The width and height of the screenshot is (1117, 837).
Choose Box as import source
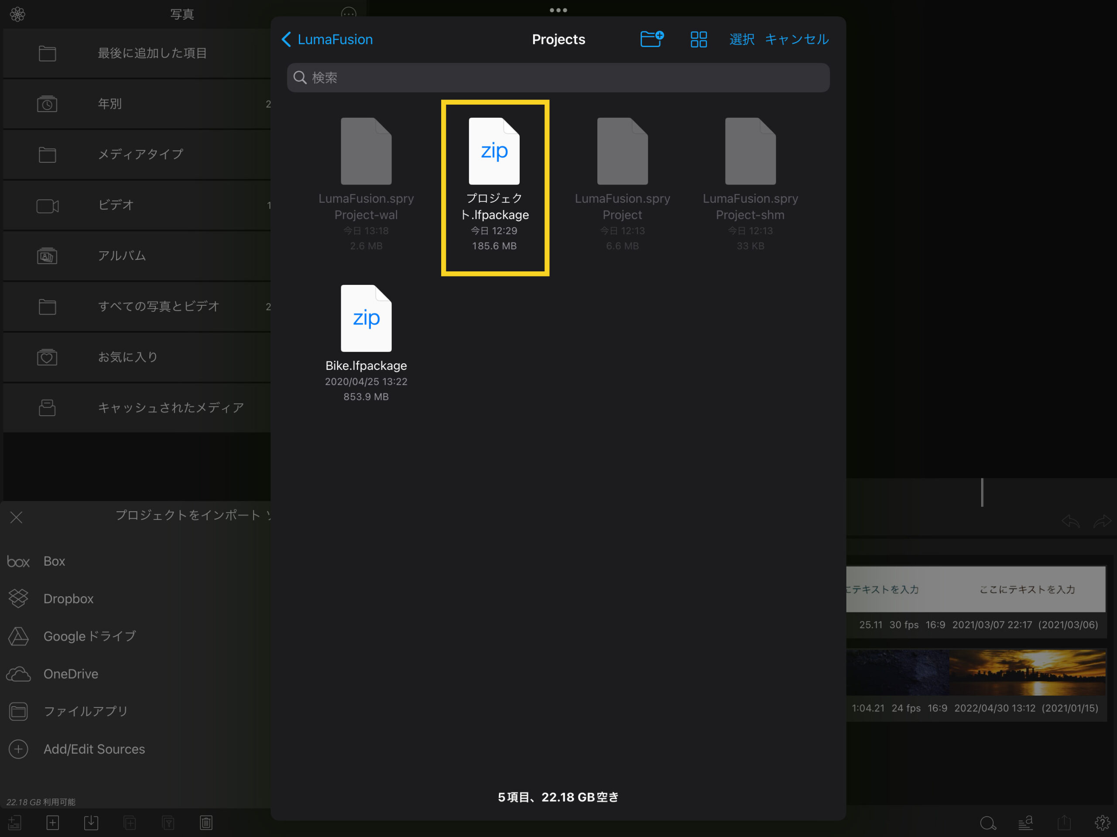coord(135,561)
